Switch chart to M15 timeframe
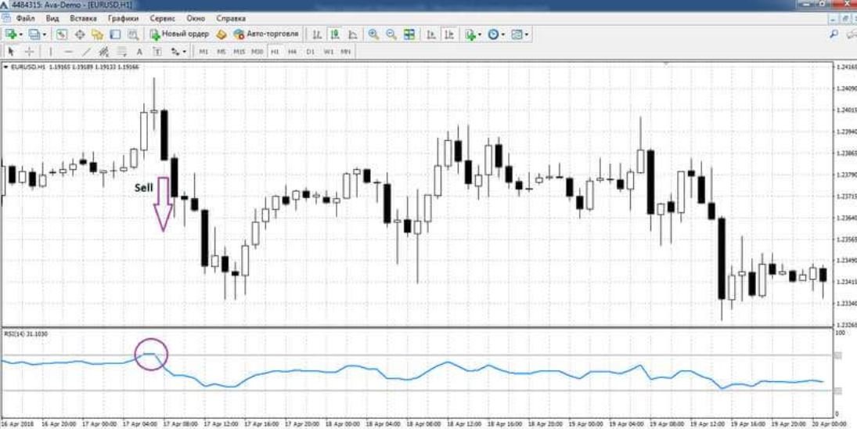 click(x=239, y=52)
